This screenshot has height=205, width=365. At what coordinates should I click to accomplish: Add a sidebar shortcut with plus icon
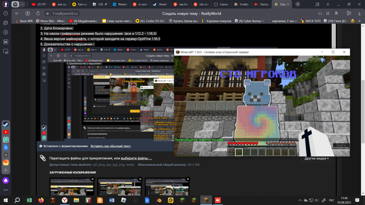coord(6,170)
